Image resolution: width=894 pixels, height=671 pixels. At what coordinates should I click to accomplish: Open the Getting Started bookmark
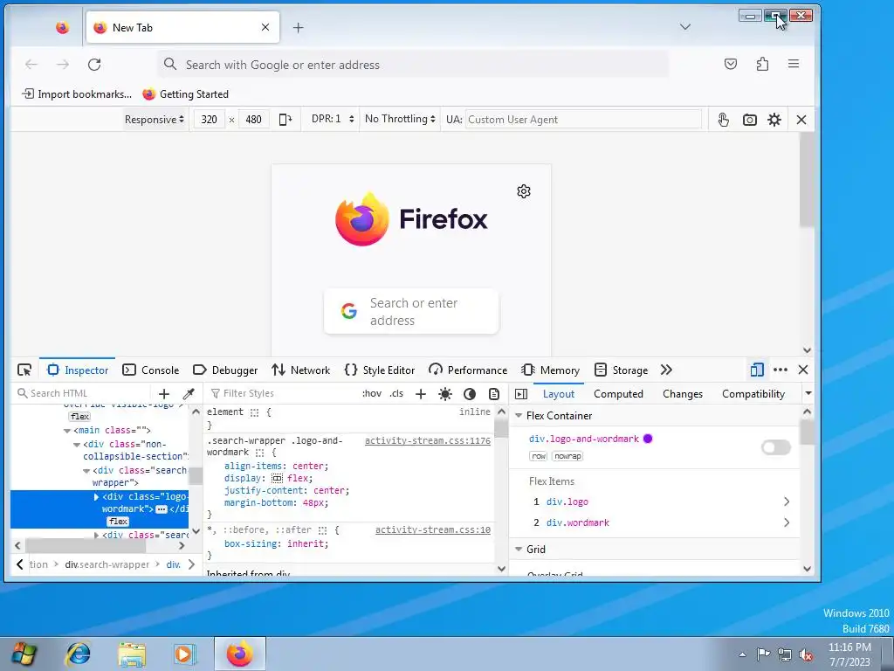(x=185, y=94)
